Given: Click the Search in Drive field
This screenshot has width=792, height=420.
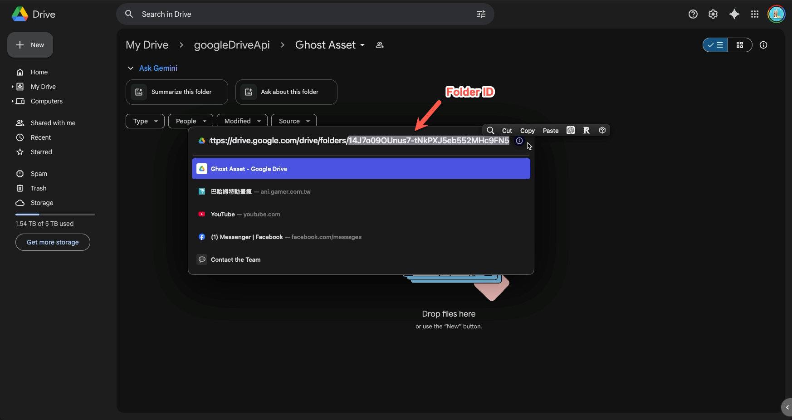Looking at the screenshot, I should tap(305, 14).
